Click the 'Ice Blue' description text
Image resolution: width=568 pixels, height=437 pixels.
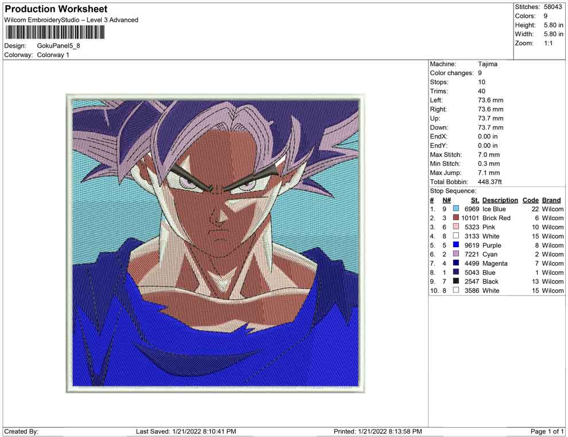(x=494, y=209)
